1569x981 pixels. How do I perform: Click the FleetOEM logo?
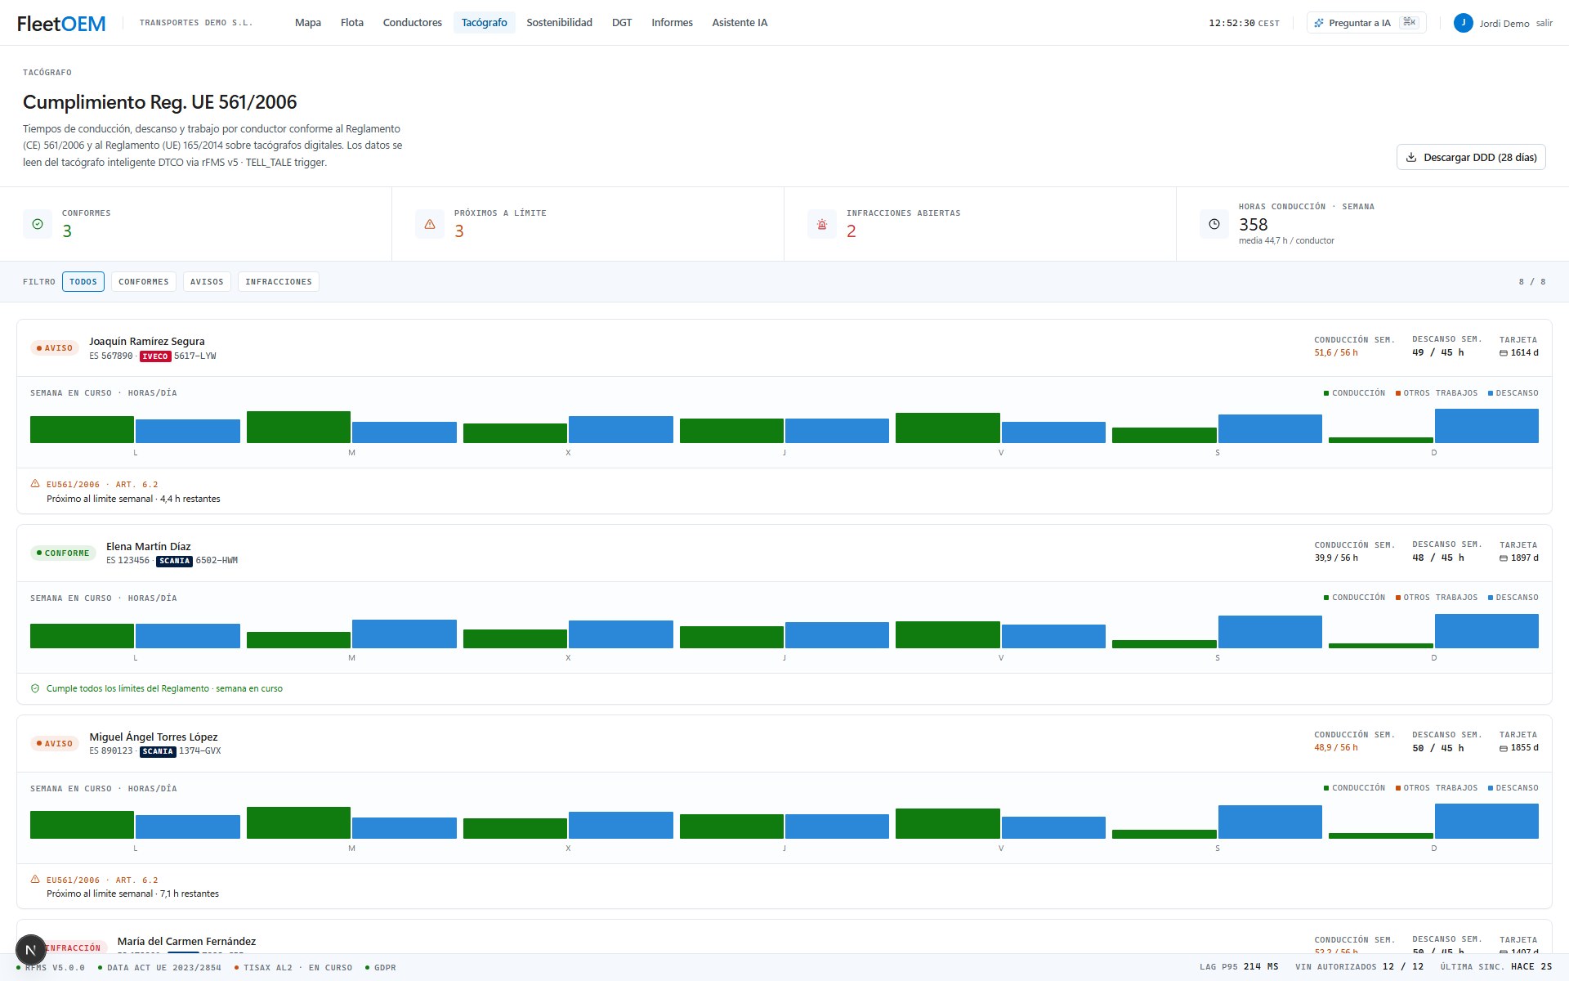61,24
